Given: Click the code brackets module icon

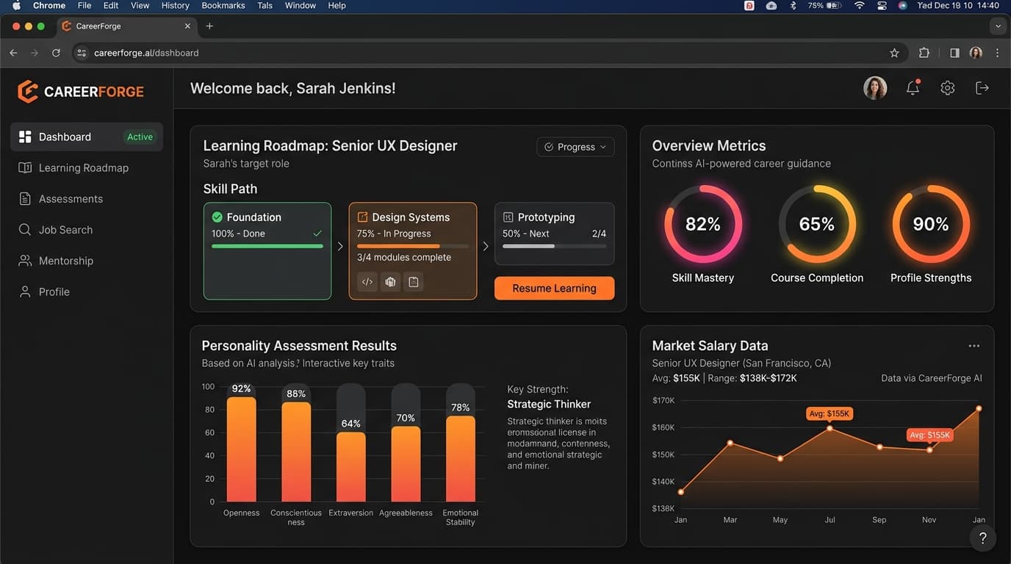Looking at the screenshot, I should (367, 282).
